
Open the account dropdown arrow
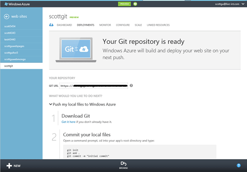243,4
